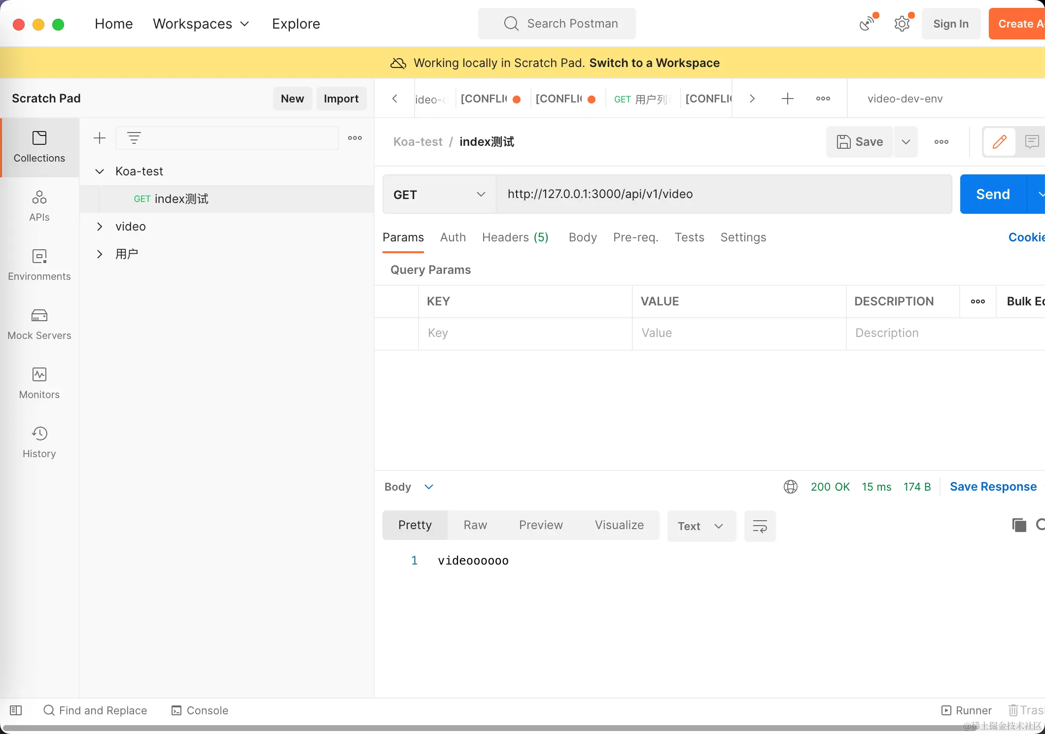
Task: Expand the video collection folder
Action: pyautogui.click(x=100, y=227)
